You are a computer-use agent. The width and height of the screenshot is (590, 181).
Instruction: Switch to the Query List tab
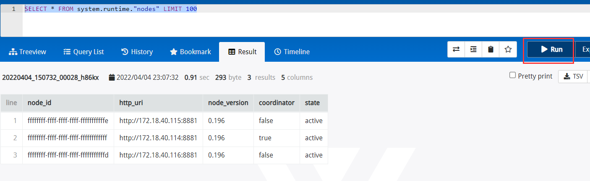[x=84, y=52]
